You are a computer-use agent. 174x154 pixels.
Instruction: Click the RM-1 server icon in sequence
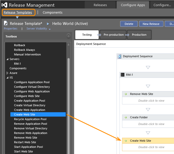[122, 75]
